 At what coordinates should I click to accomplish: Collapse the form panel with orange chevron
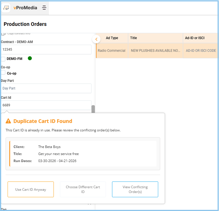96,39
